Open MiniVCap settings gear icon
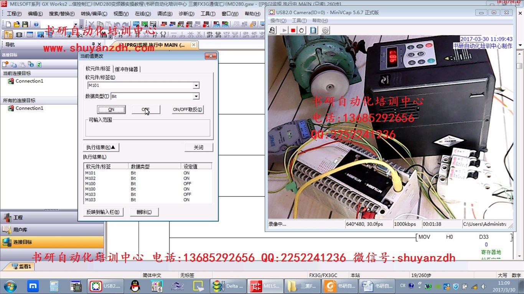 click(325, 30)
